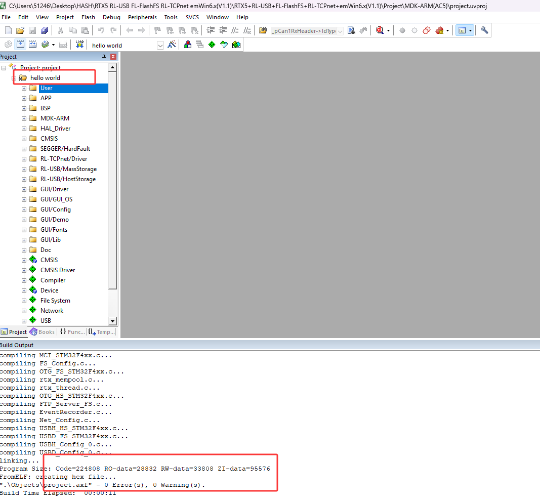Select the RL-USB/MassStorage group
This screenshot has height=503, width=540.
click(x=68, y=169)
